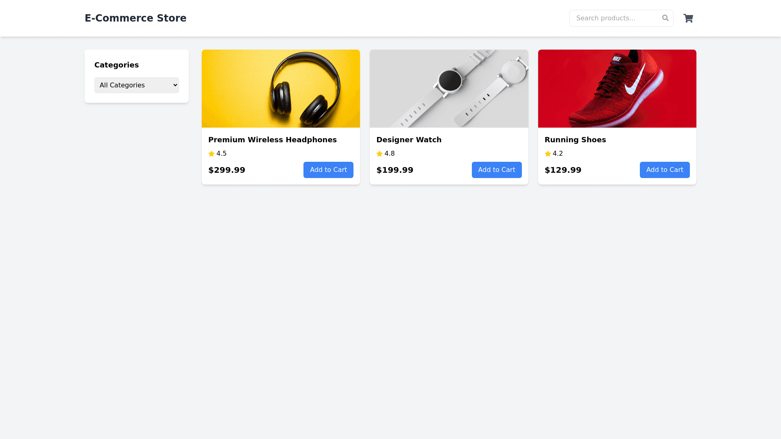Click the Running Shoes star rating icon
Image resolution: width=781 pixels, height=439 pixels.
pyautogui.click(x=548, y=154)
